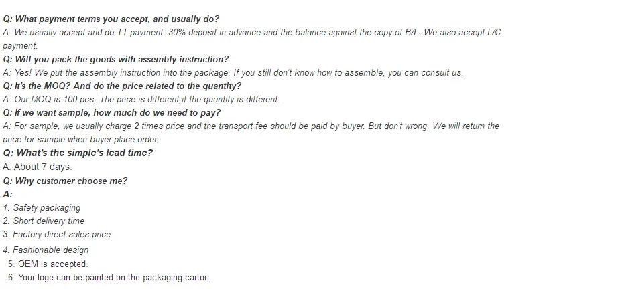Click the standalone A: label
This screenshot has width=618, height=295.
pyautogui.click(x=7, y=194)
